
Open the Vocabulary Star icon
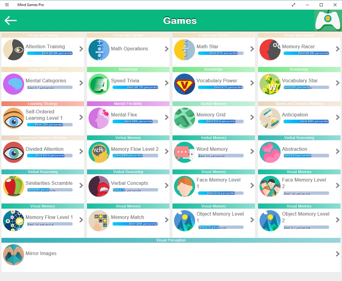(270, 84)
